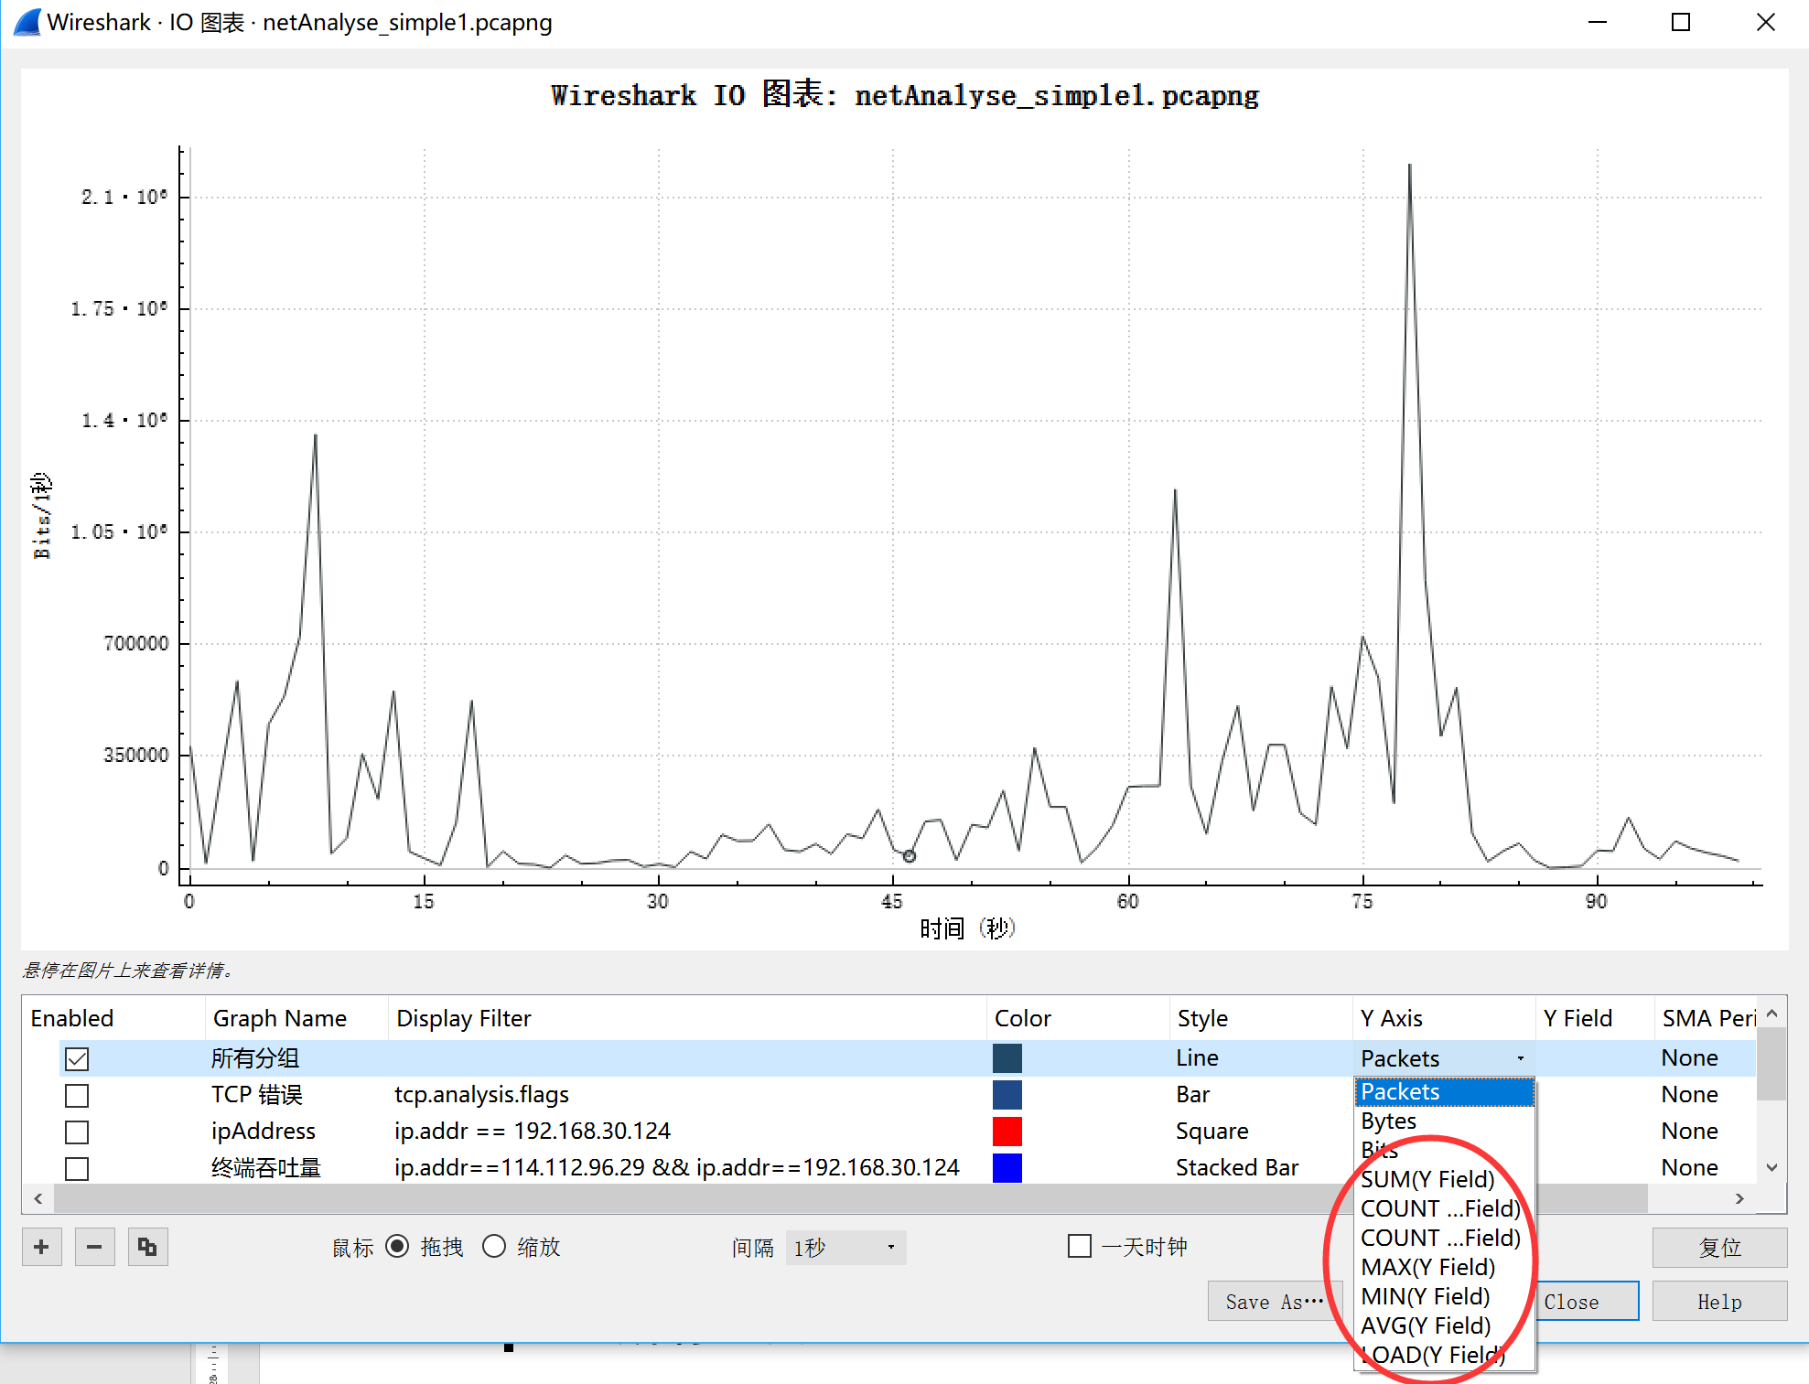
Task: Click the right arrow of the horizontal scrollbar
Action: point(1739,1198)
